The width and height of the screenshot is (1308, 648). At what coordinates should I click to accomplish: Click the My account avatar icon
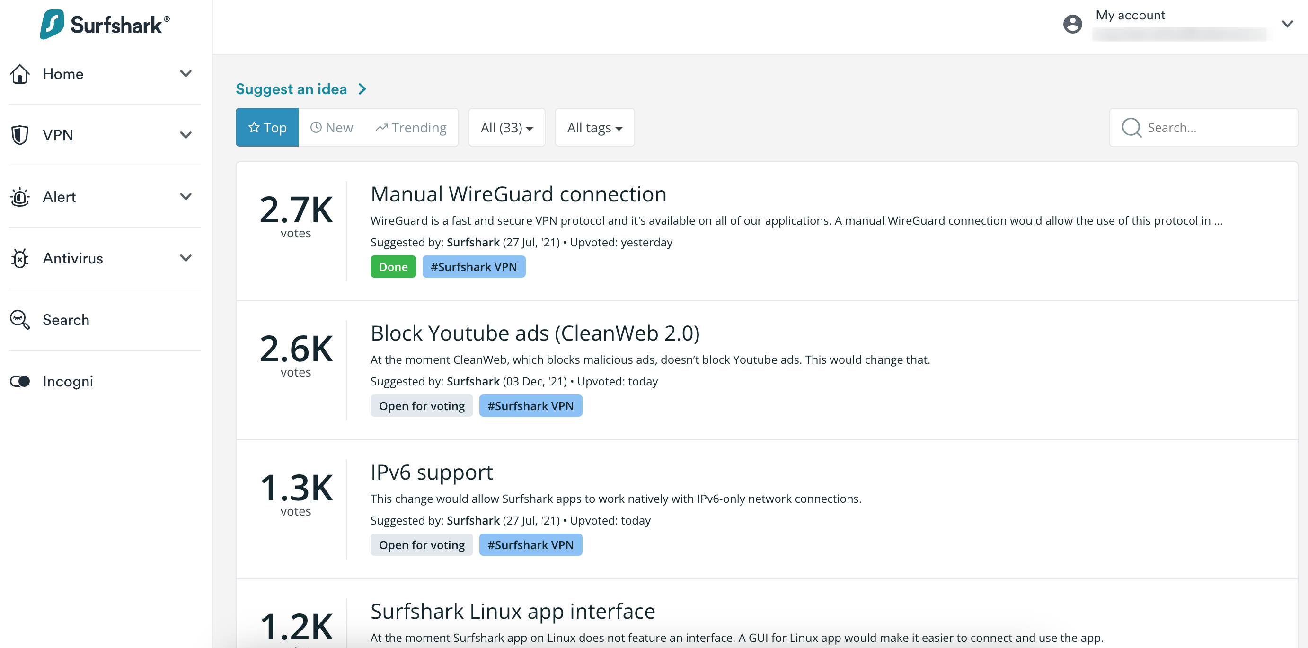pos(1072,24)
